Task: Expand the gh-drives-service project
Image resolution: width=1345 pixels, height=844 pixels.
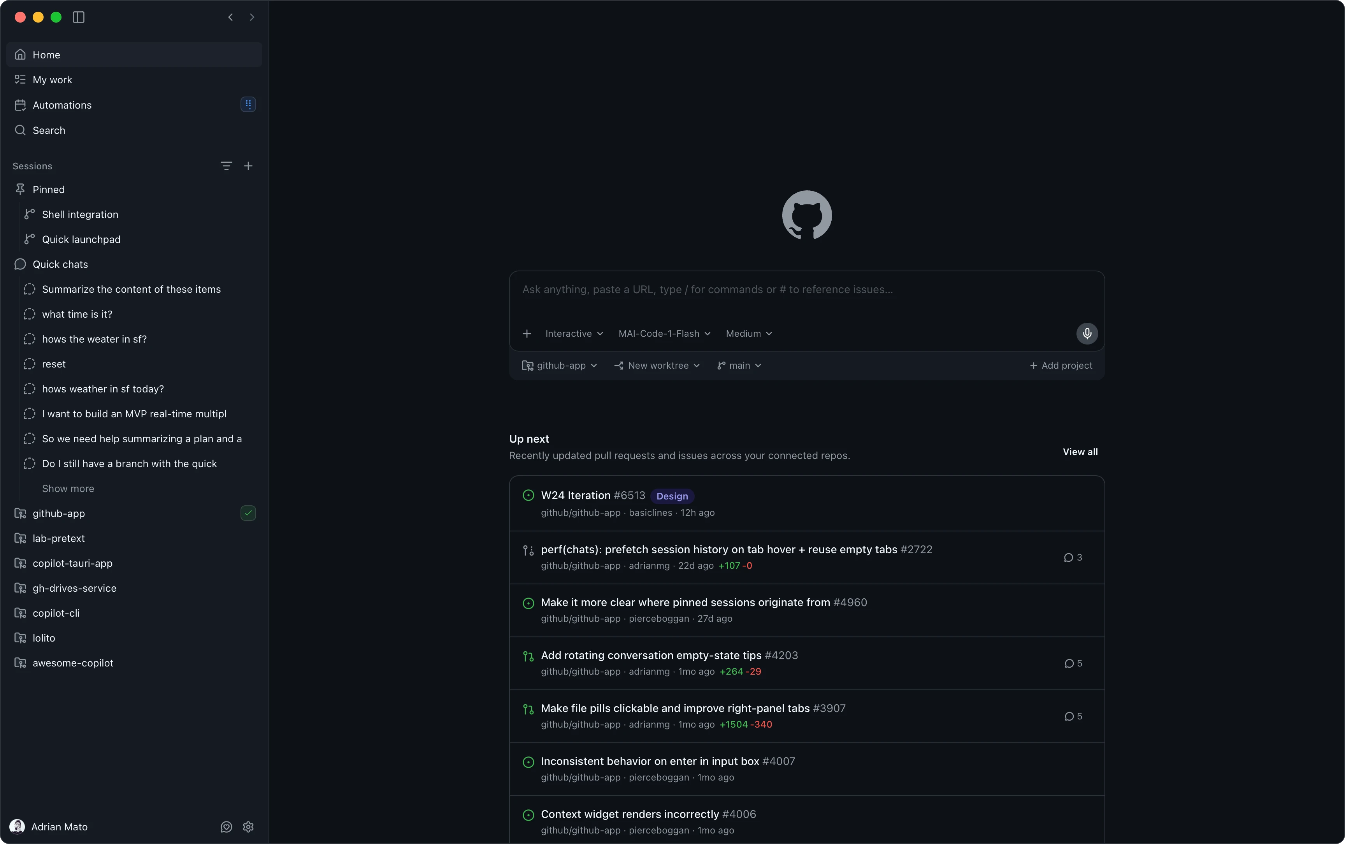Action: tap(134, 588)
